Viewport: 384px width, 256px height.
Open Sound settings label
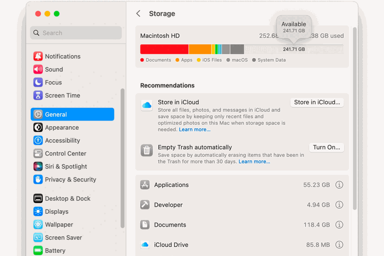54,69
